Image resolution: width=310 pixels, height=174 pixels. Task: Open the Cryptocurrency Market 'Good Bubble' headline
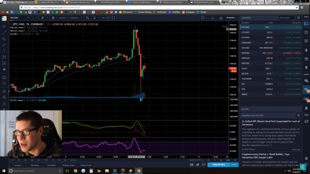266,156
